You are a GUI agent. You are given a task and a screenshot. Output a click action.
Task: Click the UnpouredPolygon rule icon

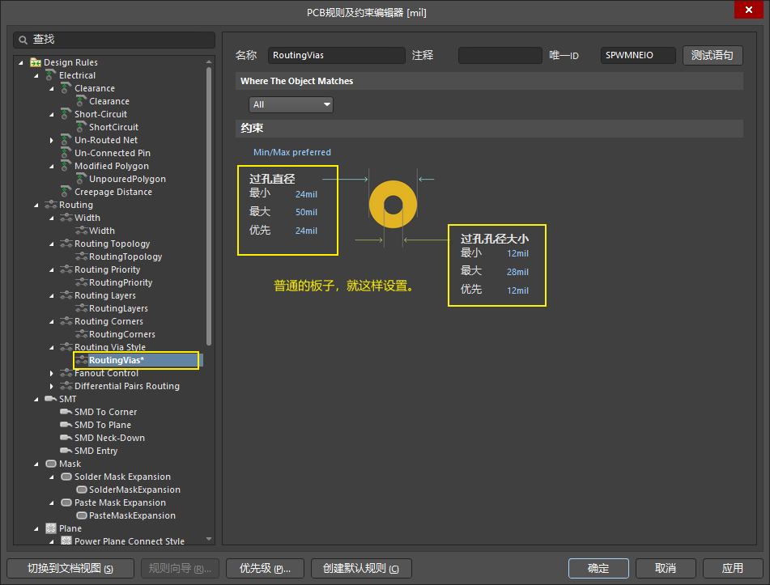[x=81, y=179]
